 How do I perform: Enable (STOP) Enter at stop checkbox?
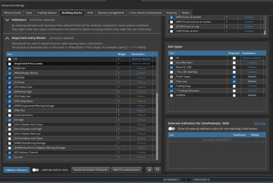click(x=172, y=27)
